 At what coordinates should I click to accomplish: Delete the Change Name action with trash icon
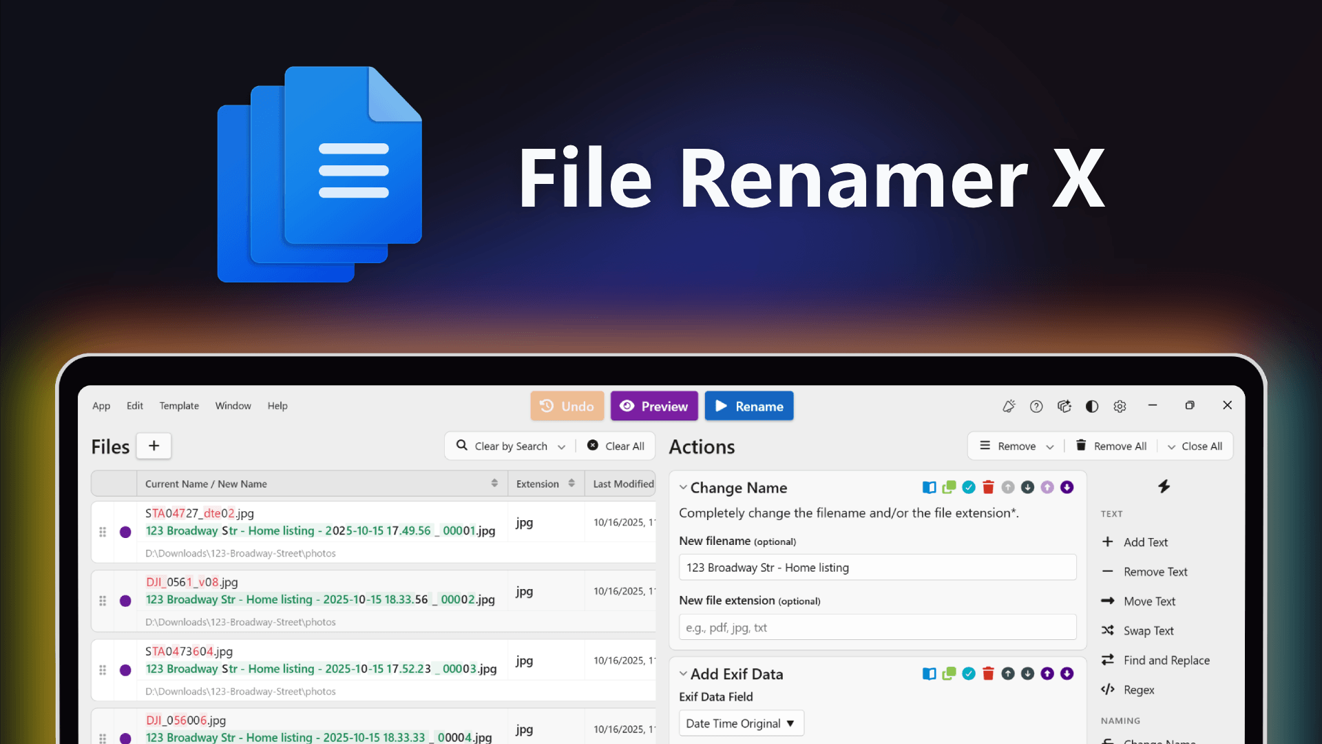point(988,488)
